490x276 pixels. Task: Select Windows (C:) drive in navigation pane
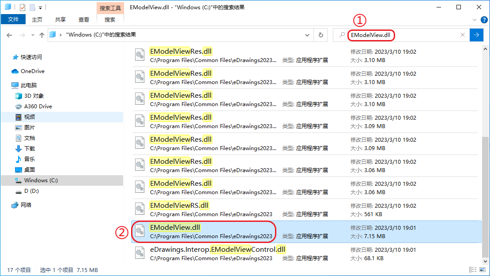(41, 180)
